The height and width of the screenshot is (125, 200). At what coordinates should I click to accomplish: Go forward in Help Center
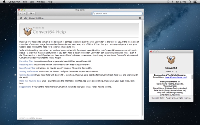(x=24, y=13)
